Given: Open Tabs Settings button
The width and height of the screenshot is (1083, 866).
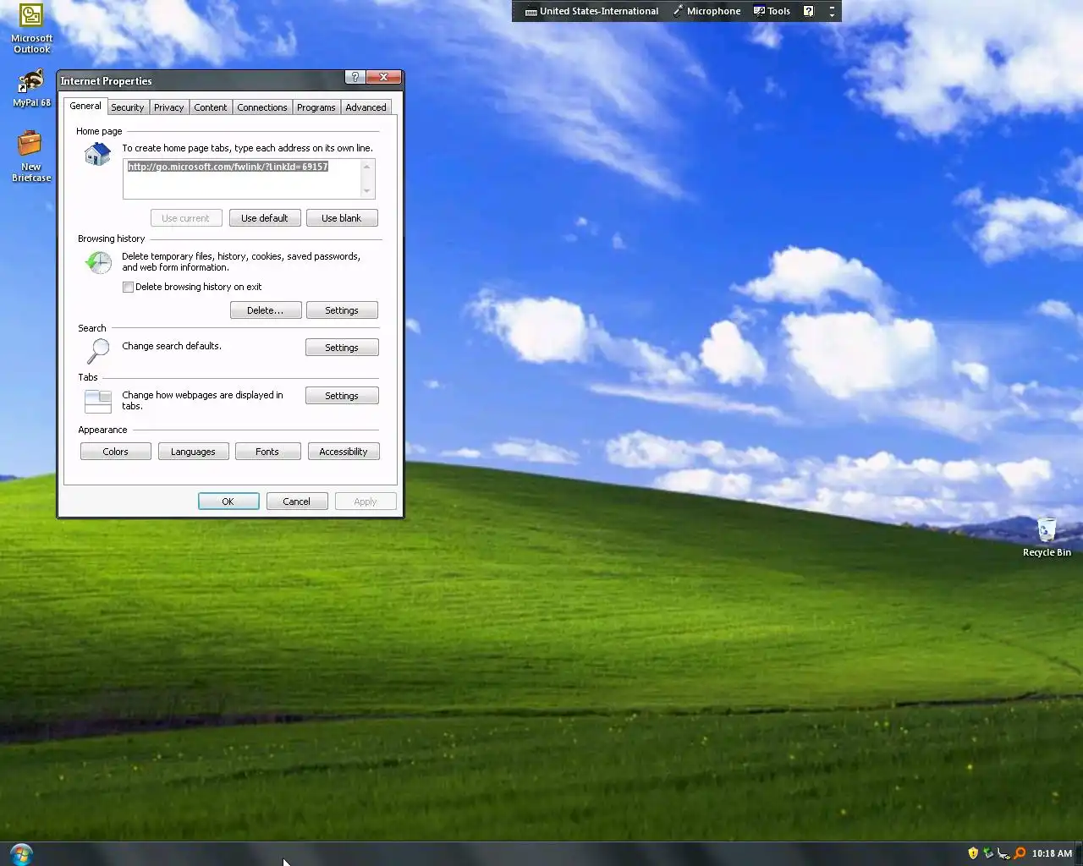Looking at the screenshot, I should point(342,396).
